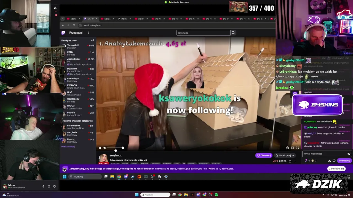Click the Zarejestruj się button

pyautogui.click(x=336, y=169)
